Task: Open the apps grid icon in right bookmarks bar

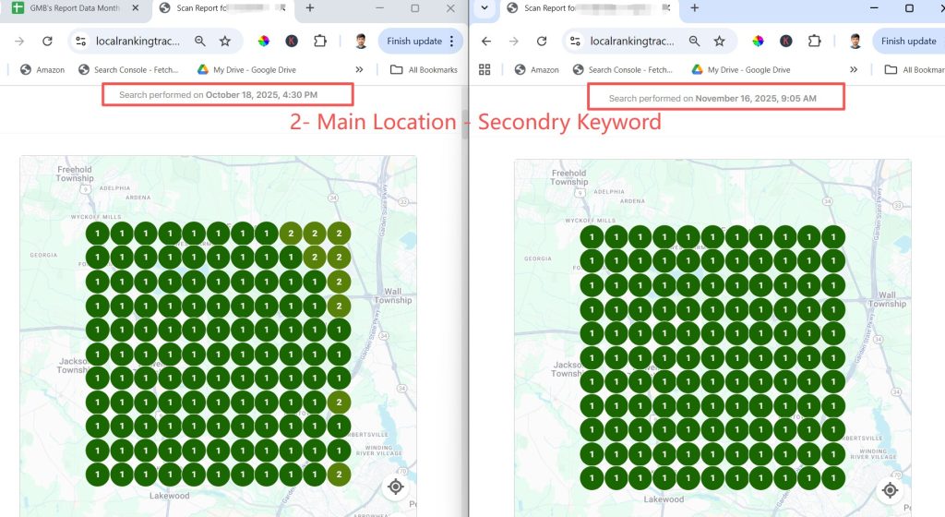Action: (x=485, y=69)
